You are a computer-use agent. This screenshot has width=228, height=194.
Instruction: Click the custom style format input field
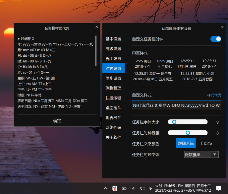pos(177,105)
